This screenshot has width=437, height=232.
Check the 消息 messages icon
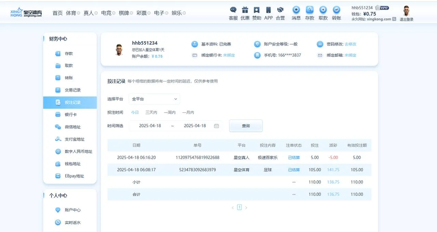coord(296,14)
